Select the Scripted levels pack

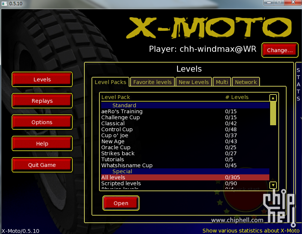185,183
